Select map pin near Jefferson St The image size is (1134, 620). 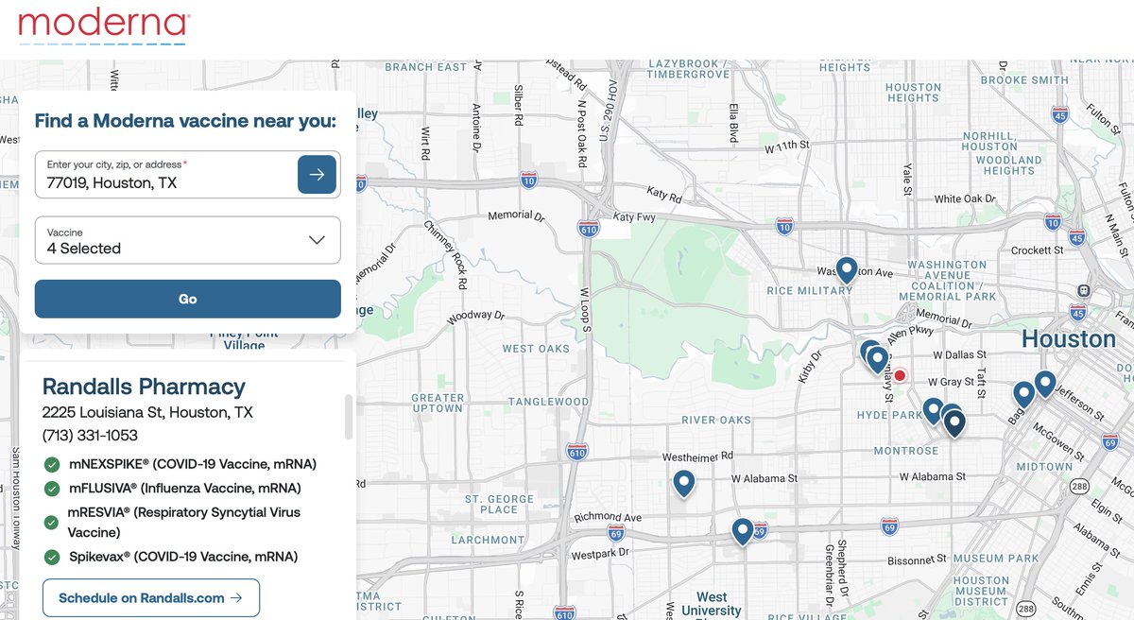(1044, 384)
